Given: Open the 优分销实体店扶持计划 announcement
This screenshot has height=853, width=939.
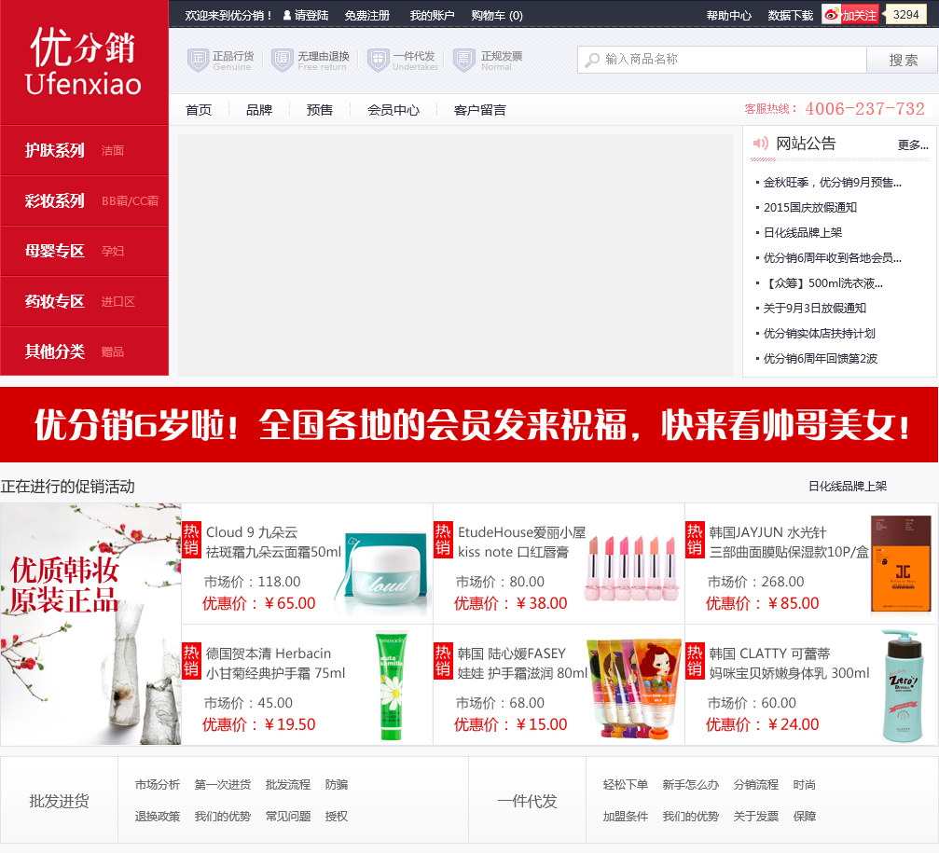Looking at the screenshot, I should (820, 334).
